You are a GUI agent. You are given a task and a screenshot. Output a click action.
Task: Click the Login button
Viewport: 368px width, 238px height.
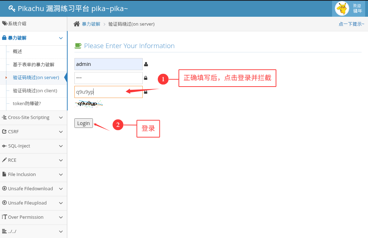point(84,123)
